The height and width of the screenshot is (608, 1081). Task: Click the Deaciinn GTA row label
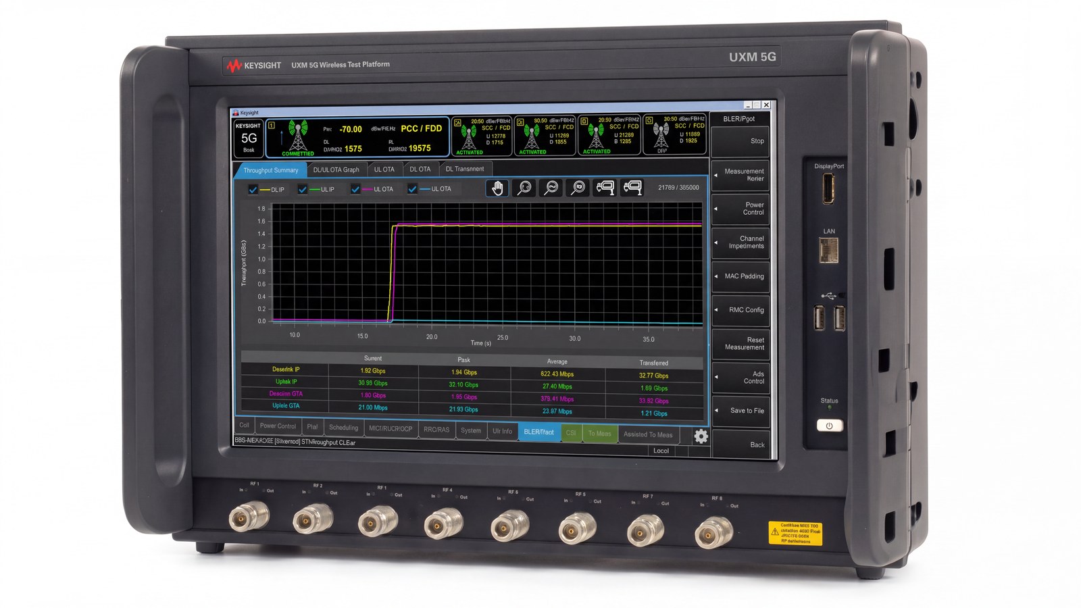(286, 394)
